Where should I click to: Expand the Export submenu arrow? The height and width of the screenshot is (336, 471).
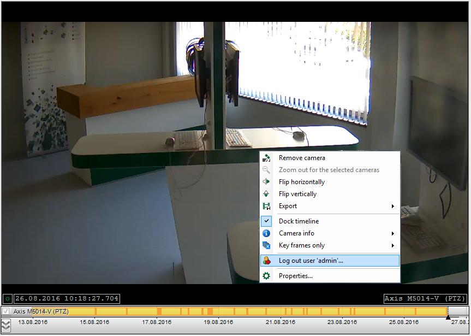tap(392, 206)
